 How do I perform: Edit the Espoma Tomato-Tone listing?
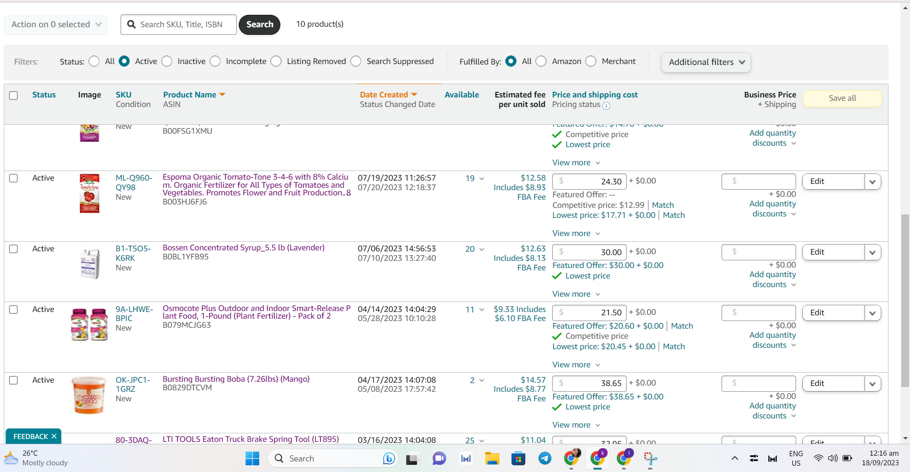pyautogui.click(x=833, y=182)
